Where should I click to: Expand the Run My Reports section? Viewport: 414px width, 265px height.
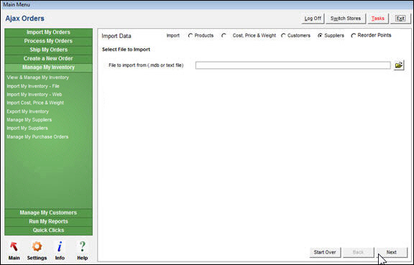48,221
